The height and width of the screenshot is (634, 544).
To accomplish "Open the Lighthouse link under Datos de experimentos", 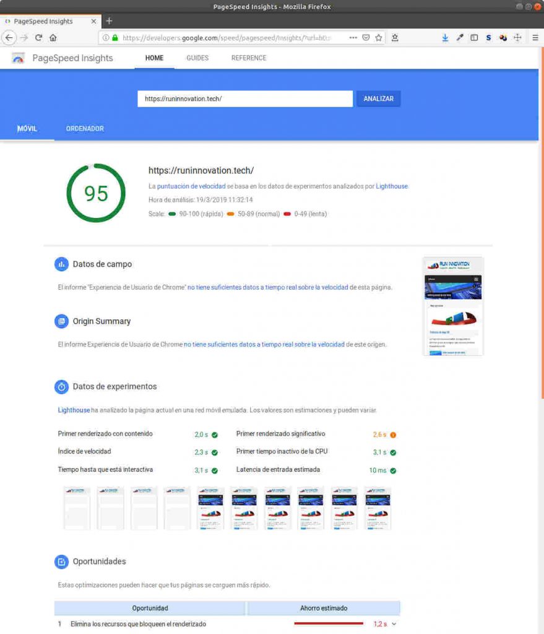I will coord(74,410).
